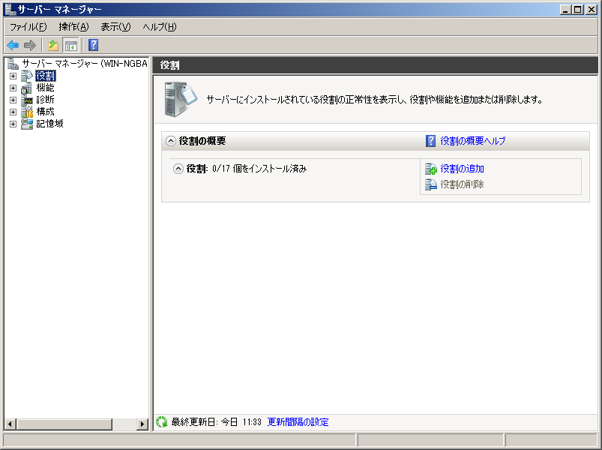Click the 役割の追加 link
The image size is (602, 450).
pos(462,169)
